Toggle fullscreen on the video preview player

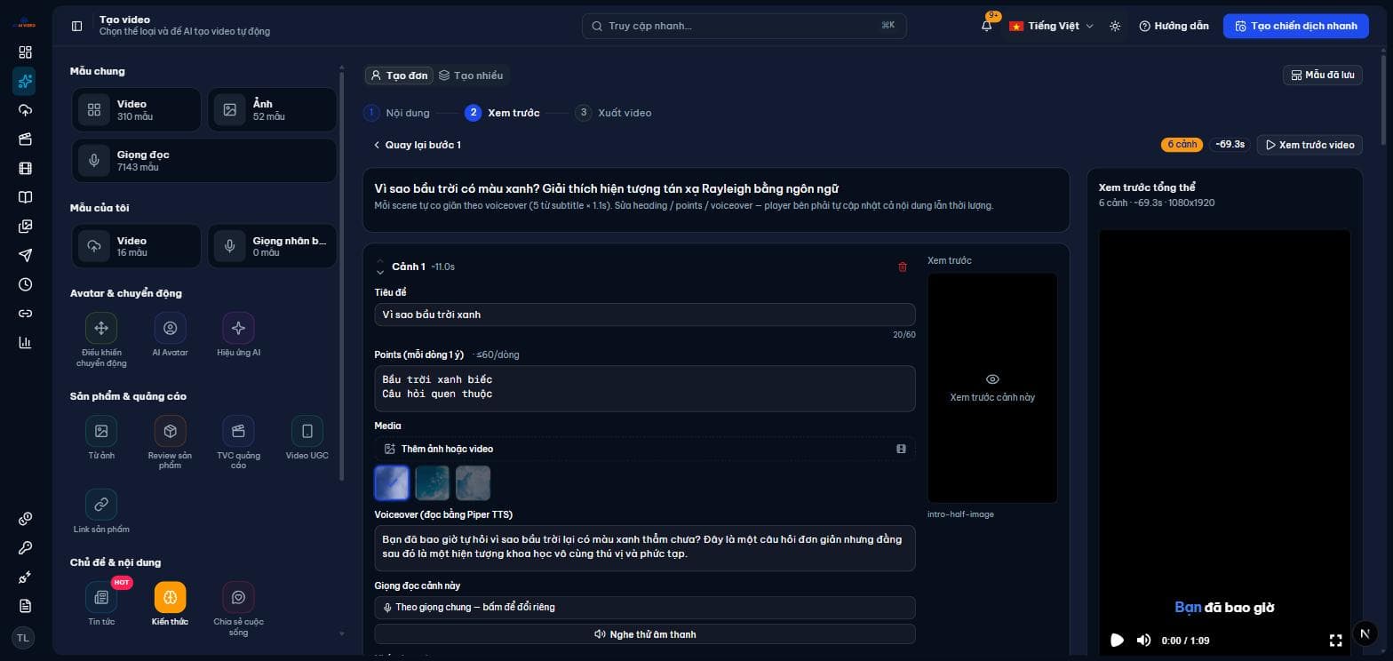(1335, 641)
